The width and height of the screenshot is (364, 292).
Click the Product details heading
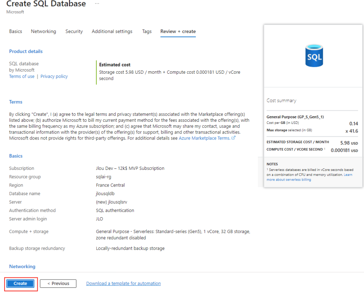coord(26,51)
